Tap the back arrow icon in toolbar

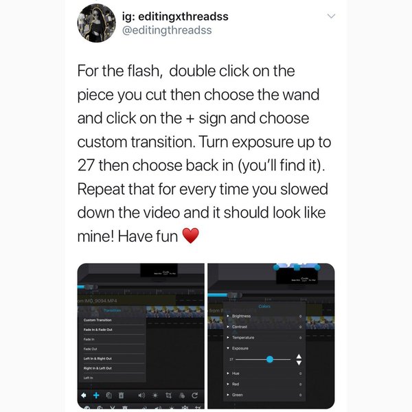click(x=83, y=395)
